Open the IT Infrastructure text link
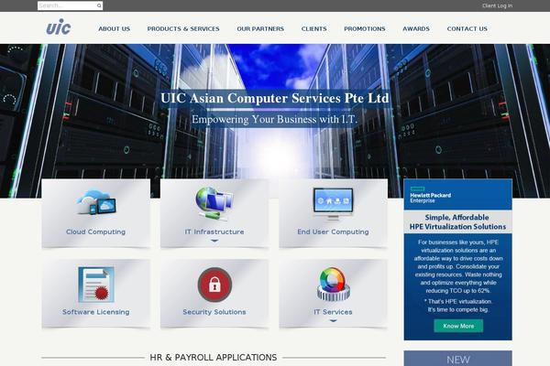 (214, 231)
